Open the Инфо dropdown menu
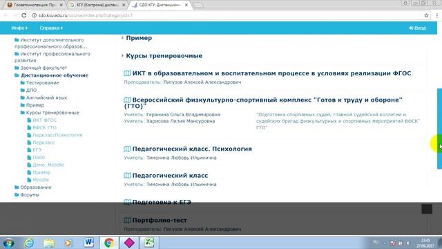The width and height of the screenshot is (442, 249). pyautogui.click(x=19, y=28)
